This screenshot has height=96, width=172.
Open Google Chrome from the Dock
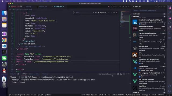4,40
